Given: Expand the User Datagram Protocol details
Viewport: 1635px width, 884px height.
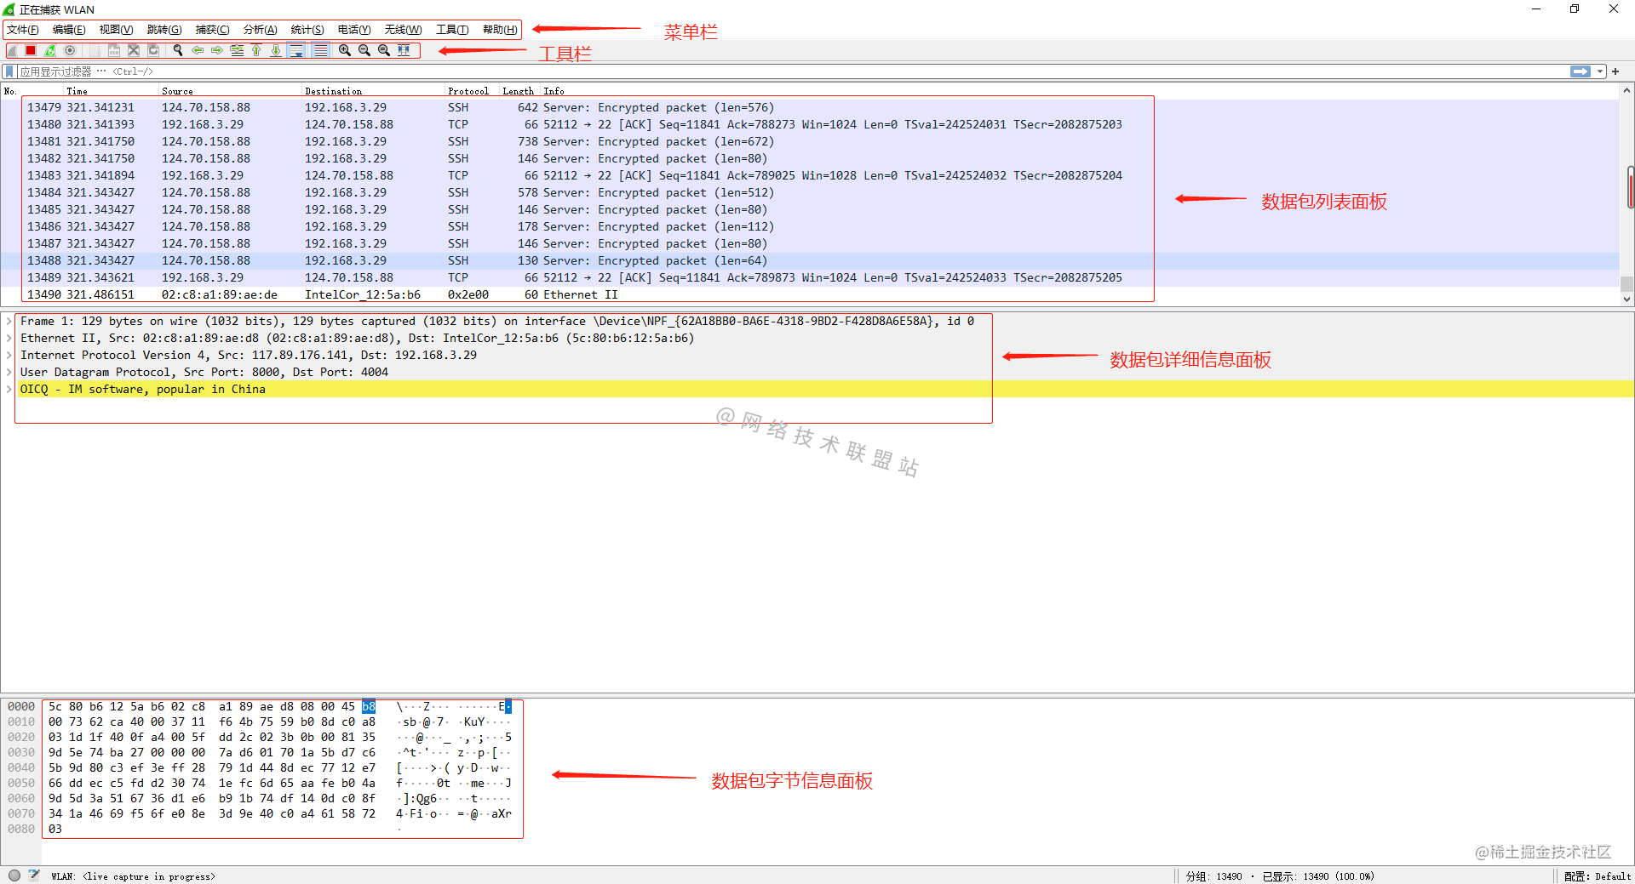Looking at the screenshot, I should (x=9, y=372).
